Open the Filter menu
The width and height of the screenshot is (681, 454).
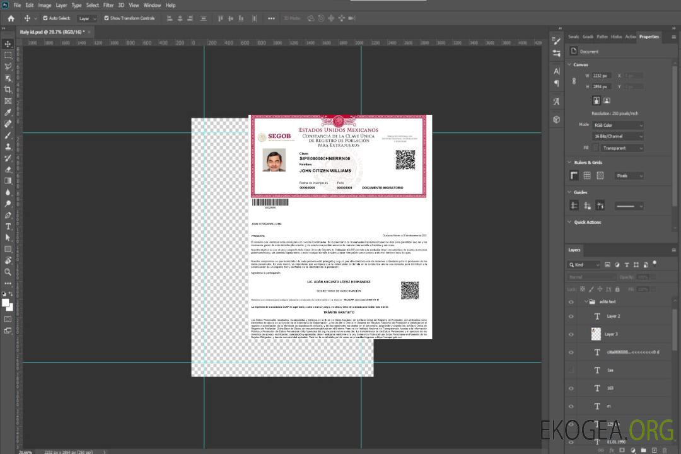108,5
